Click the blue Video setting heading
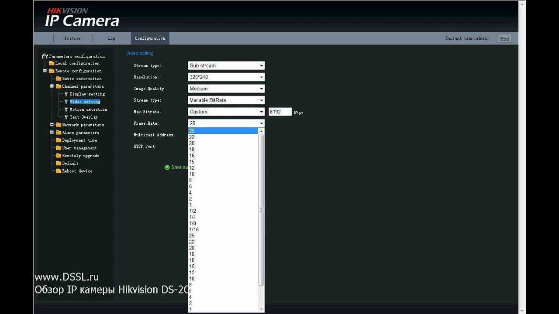Image resolution: width=559 pixels, height=314 pixels. pyautogui.click(x=140, y=54)
